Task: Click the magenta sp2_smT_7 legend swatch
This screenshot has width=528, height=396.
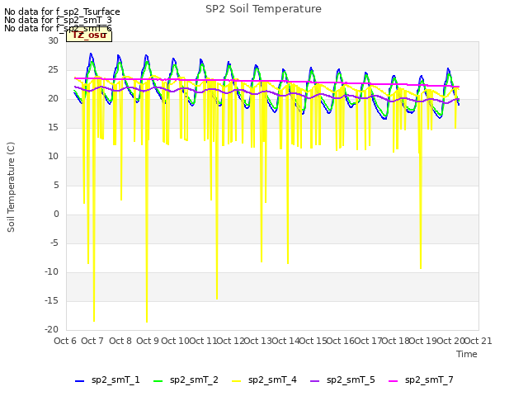Action: [x=394, y=381]
